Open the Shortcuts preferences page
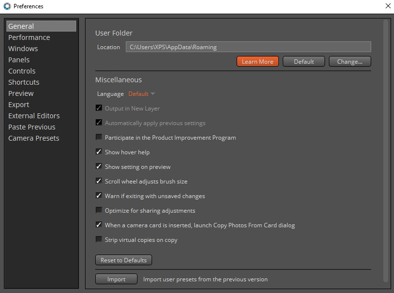The width and height of the screenshot is (394, 293). click(x=23, y=82)
